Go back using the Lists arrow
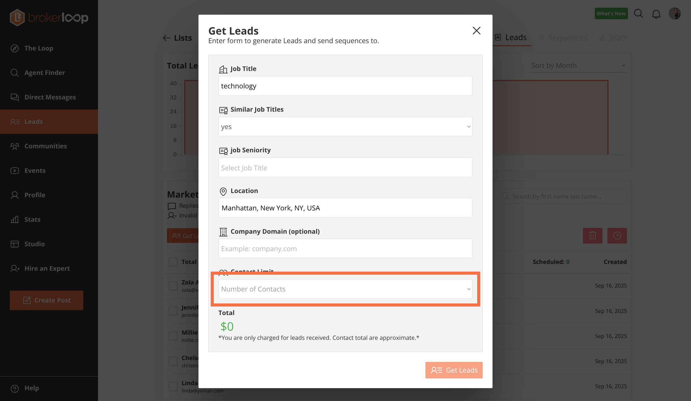The height and width of the screenshot is (401, 691). tap(167, 38)
